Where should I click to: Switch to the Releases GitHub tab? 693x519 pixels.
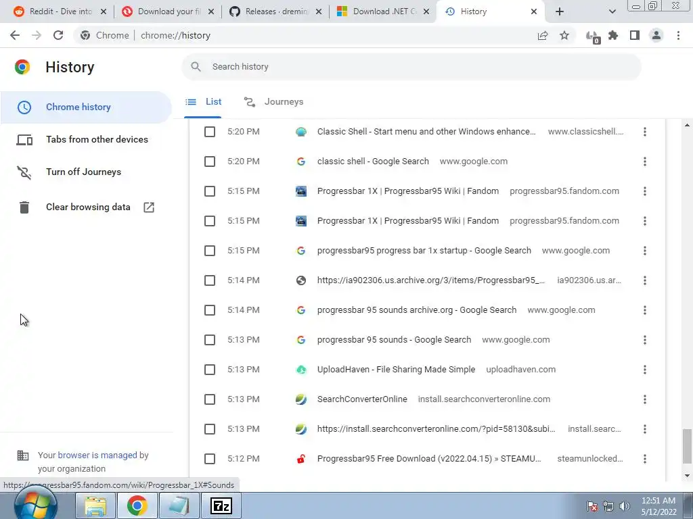click(x=275, y=11)
